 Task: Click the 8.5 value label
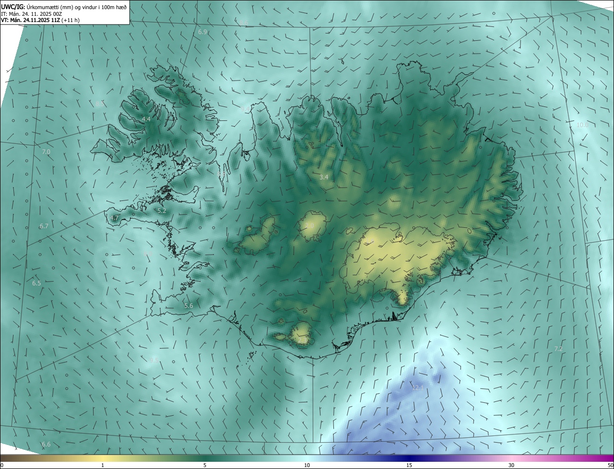[x=100, y=104]
